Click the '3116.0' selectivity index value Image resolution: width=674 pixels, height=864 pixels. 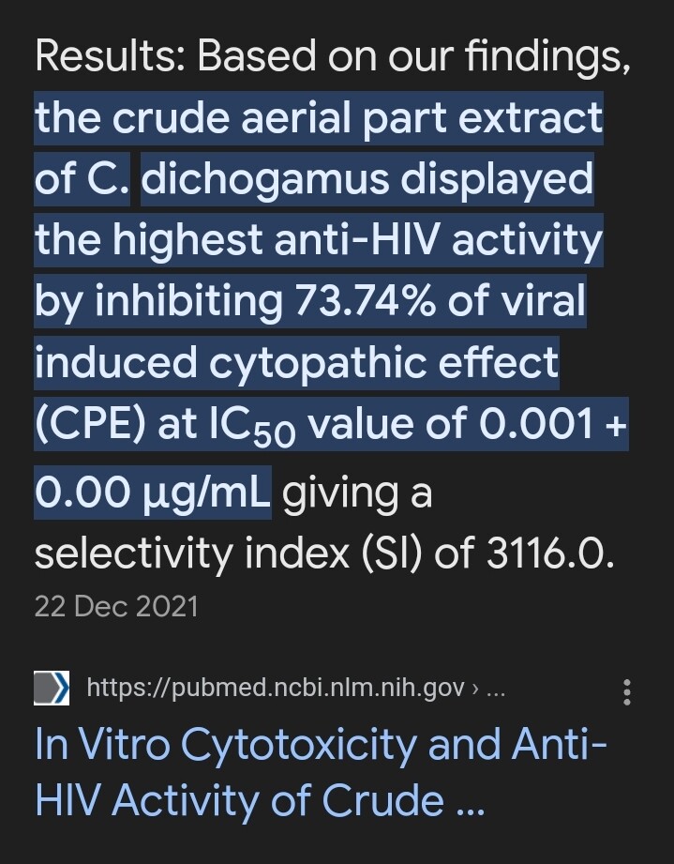(x=550, y=553)
